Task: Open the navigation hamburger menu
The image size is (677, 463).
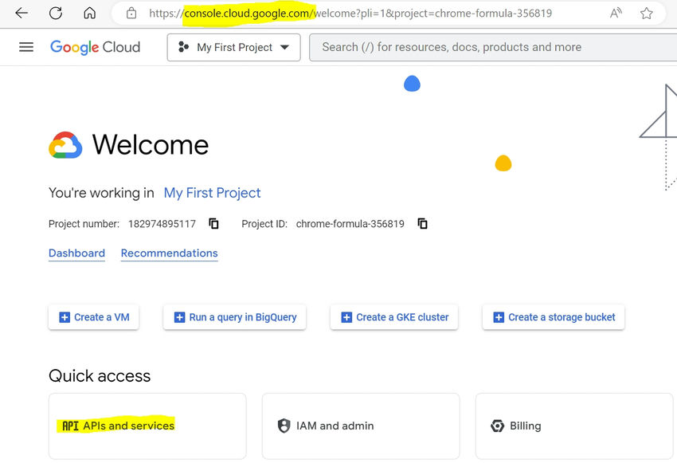Action: pyautogui.click(x=26, y=46)
